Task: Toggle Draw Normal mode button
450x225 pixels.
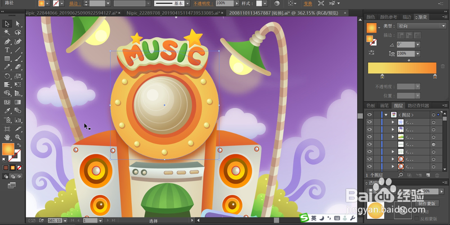Action: [x=6, y=176]
